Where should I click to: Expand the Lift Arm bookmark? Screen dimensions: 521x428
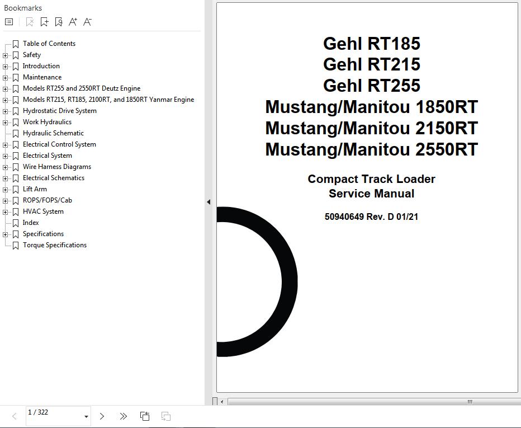pyautogui.click(x=6, y=190)
